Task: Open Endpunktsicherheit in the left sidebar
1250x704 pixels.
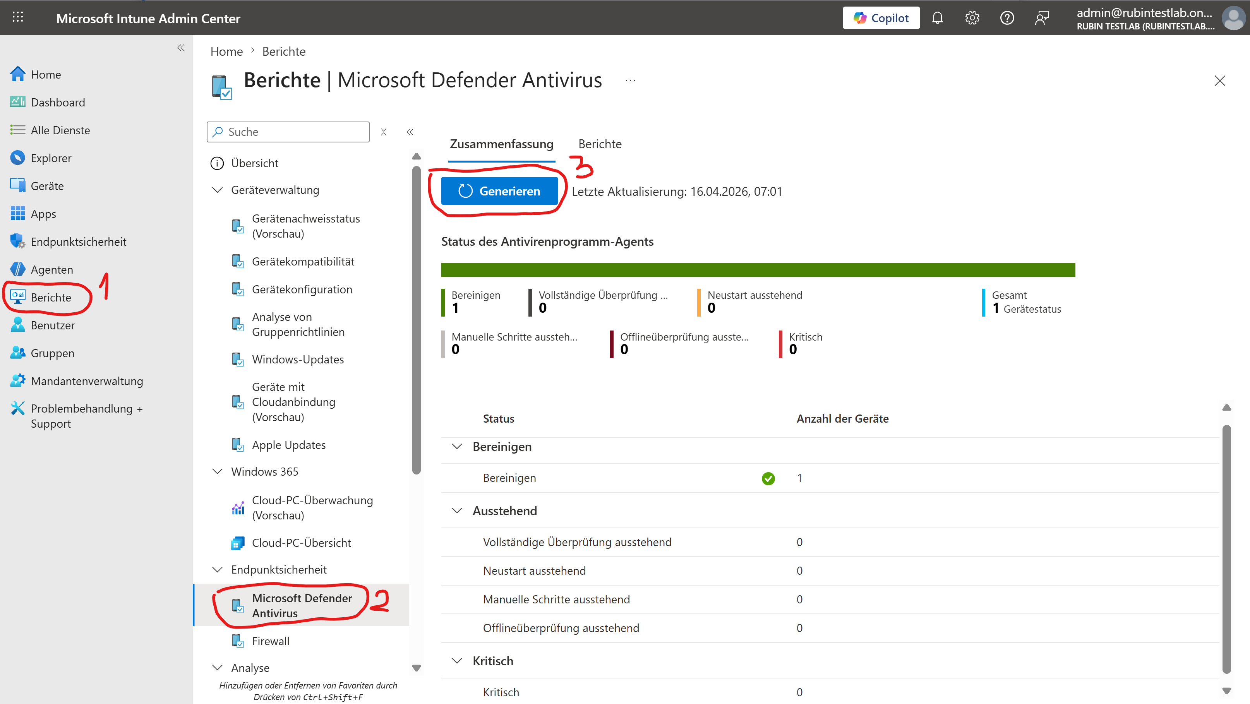Action: [x=78, y=242]
